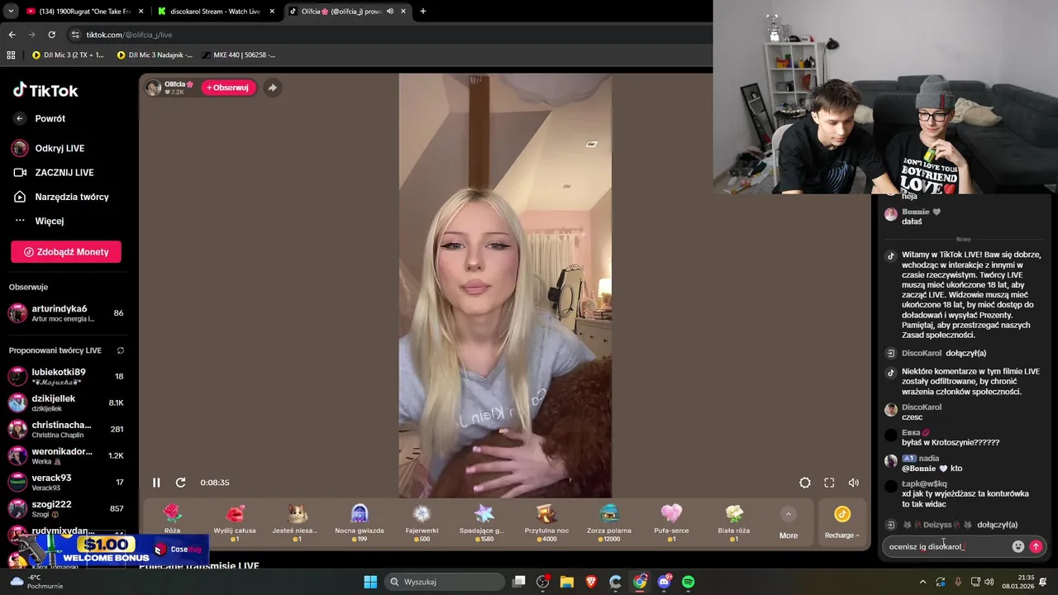Open followed creator arturindyka6 stream
1058x595 pixels.
[66, 313]
